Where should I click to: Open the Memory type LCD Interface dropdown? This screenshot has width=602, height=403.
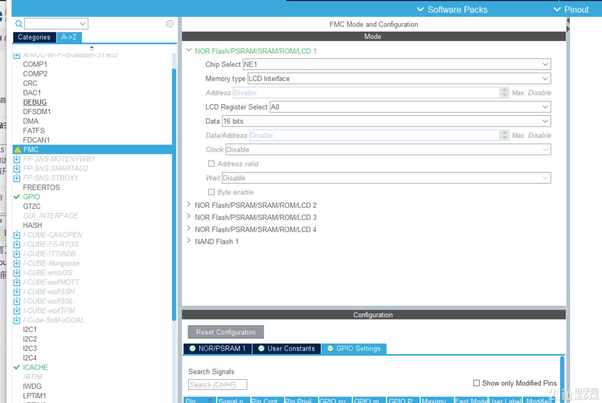pyautogui.click(x=399, y=79)
